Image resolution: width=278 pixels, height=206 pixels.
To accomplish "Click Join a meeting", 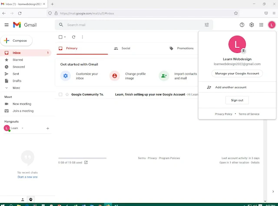I will point(23,111).
